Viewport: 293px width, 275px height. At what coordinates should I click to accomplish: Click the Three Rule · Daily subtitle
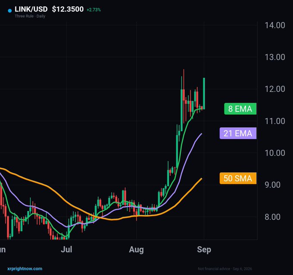(x=30, y=16)
